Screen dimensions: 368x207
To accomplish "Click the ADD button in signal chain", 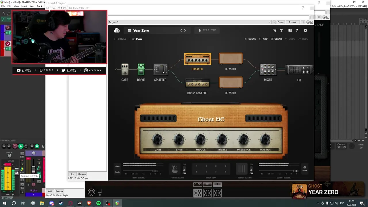I will (x=263, y=39).
